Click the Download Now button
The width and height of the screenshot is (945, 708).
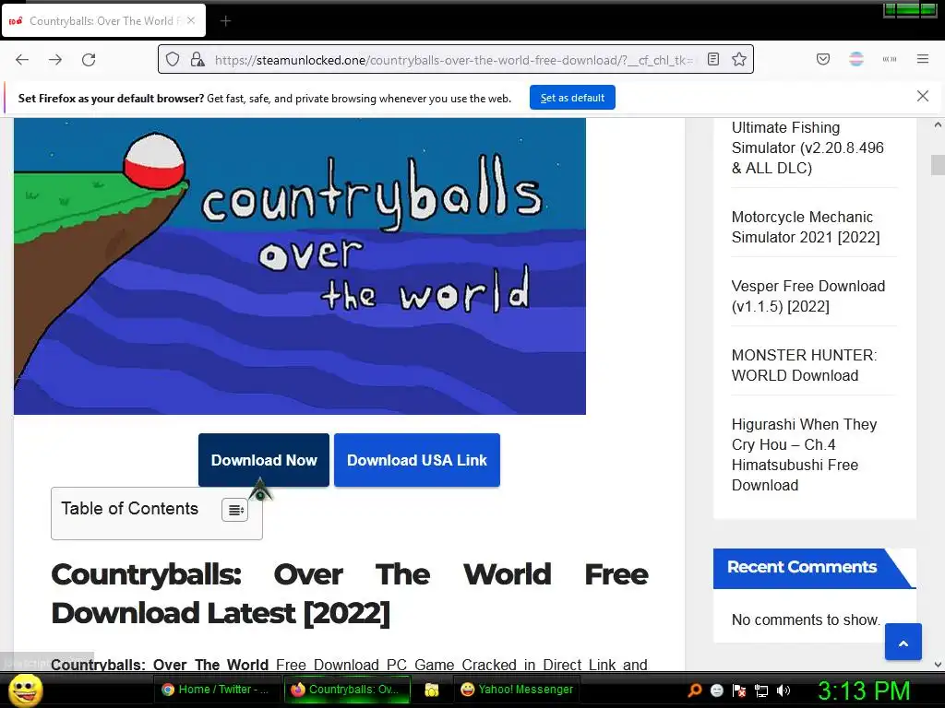[x=264, y=460]
